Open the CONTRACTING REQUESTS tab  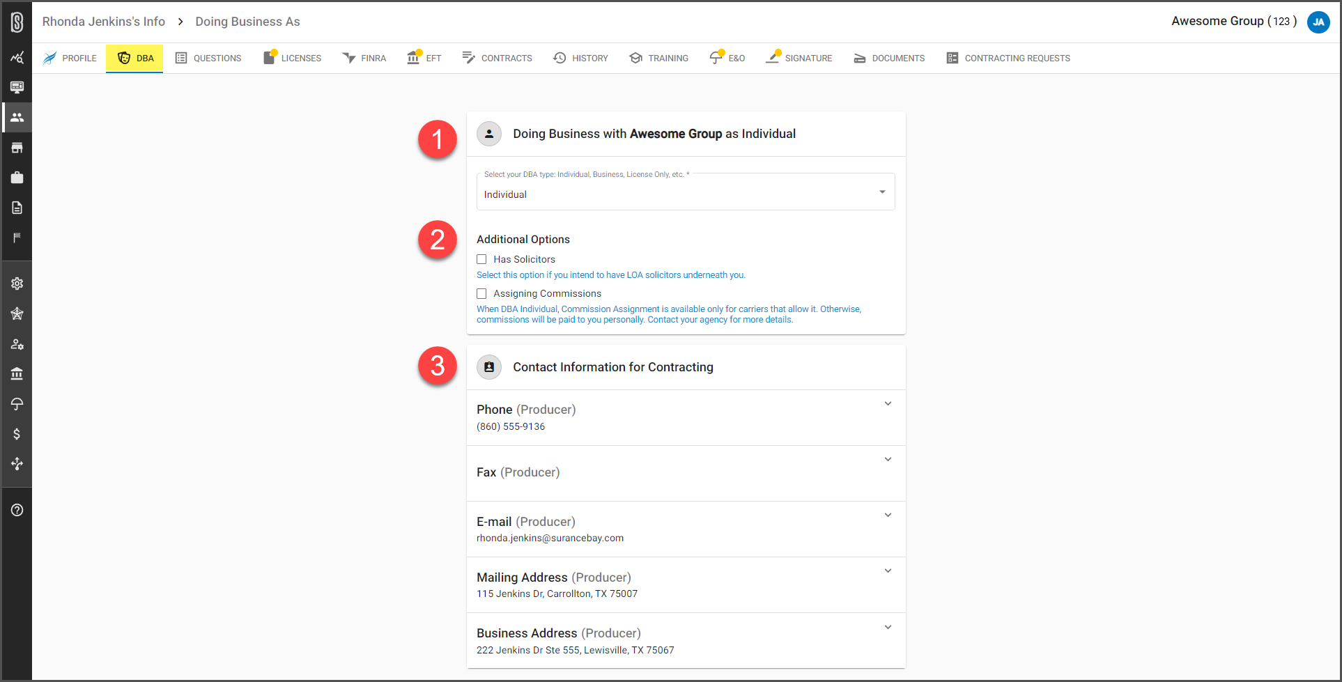[1008, 59]
